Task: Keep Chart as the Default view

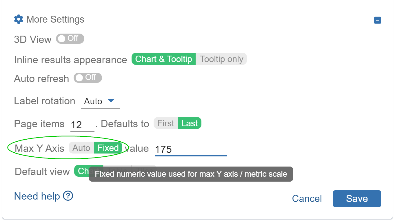Action: coord(87,171)
